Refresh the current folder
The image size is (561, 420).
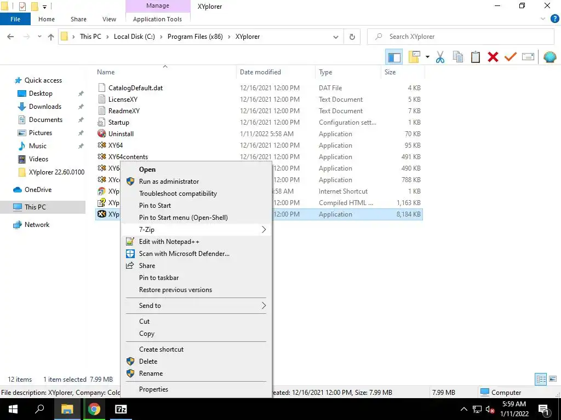352,37
